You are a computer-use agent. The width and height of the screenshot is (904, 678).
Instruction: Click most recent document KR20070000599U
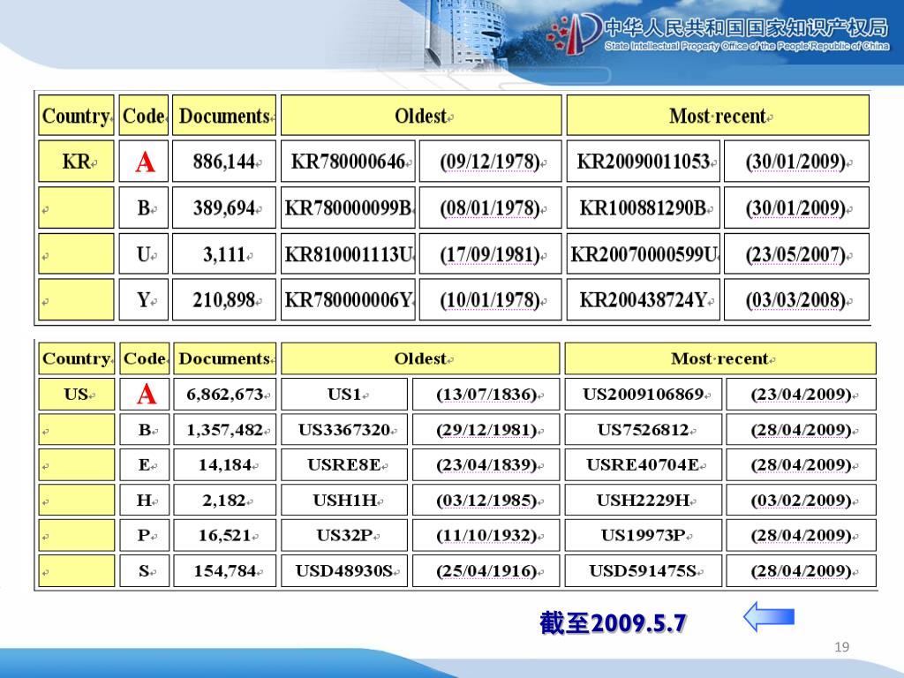click(644, 253)
